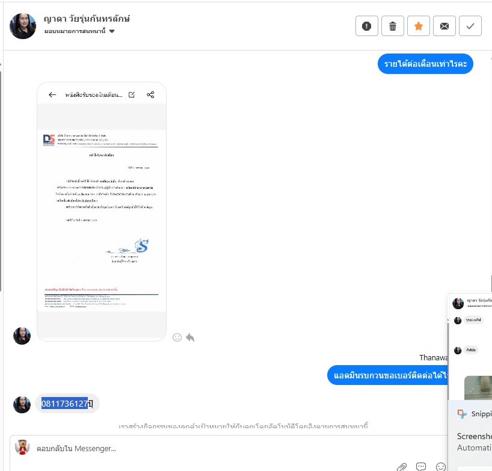Attach a file using paperclip icon

point(402,467)
